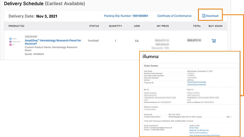This screenshot has width=244, height=137.
Task: Click the purple product badge icon
Action: pos(11,41)
